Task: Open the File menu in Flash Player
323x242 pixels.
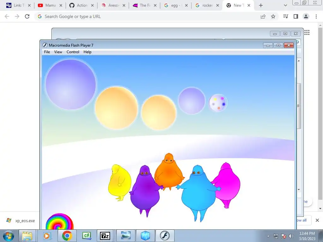Action: [x=47, y=52]
